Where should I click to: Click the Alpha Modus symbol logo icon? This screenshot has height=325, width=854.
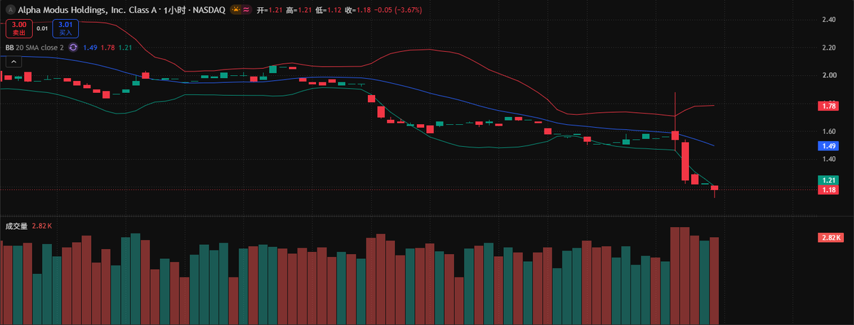click(x=9, y=9)
